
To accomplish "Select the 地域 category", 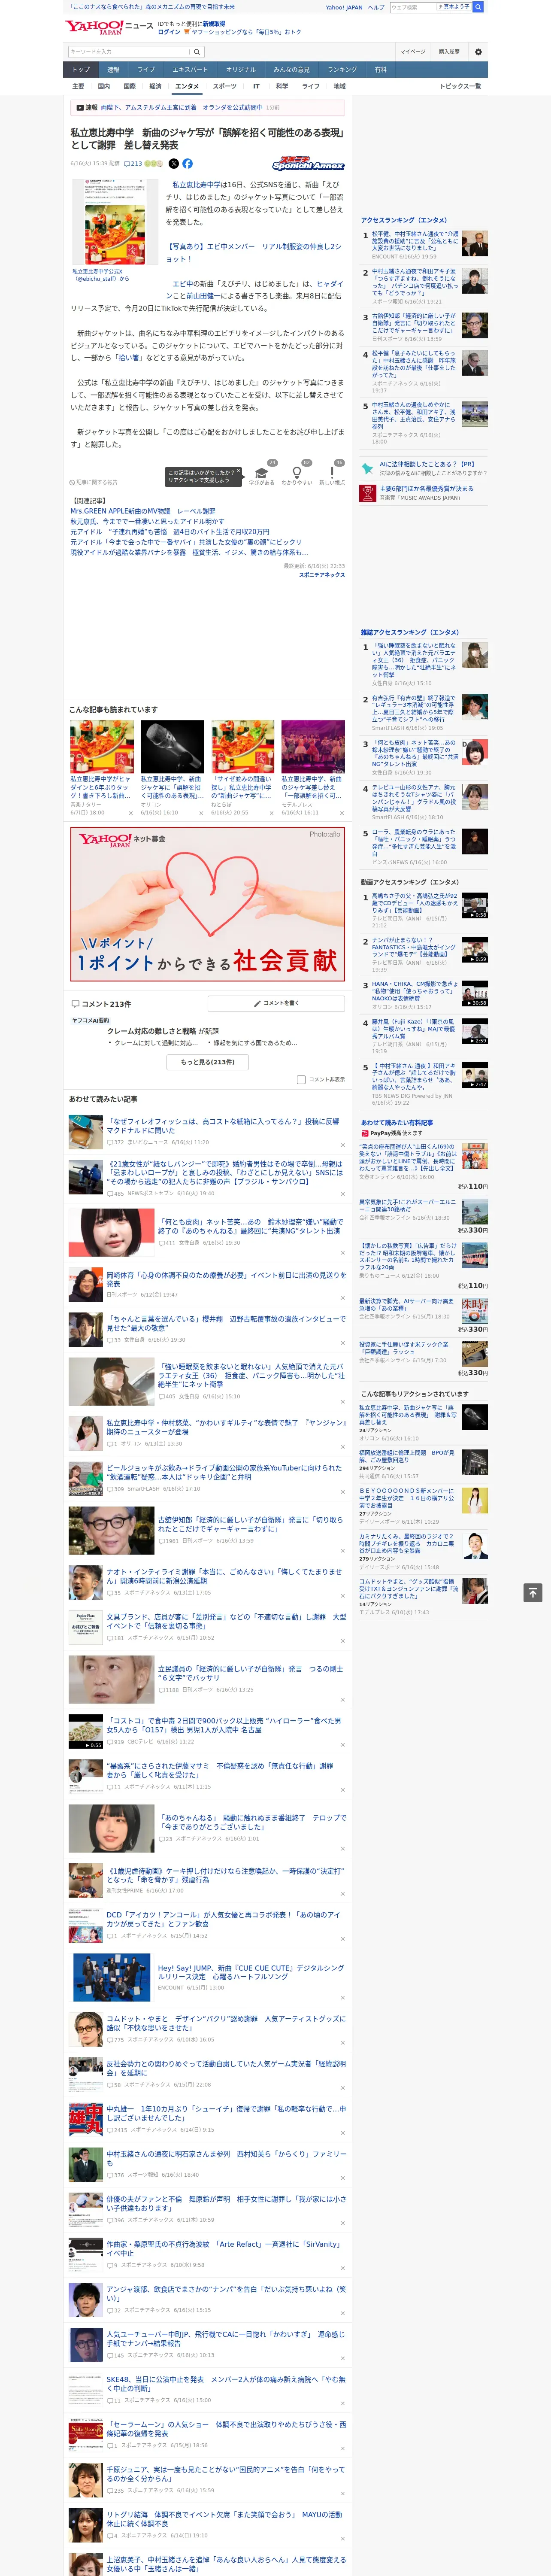I will 340,86.
